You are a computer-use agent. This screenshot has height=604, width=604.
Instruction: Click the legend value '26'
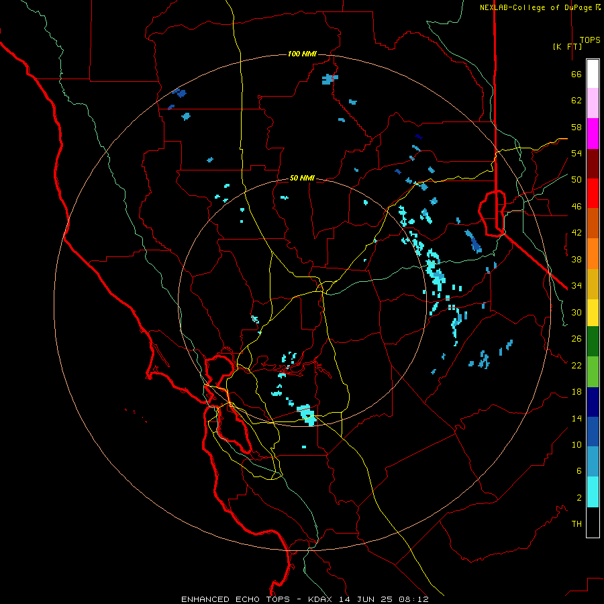pyautogui.click(x=576, y=339)
